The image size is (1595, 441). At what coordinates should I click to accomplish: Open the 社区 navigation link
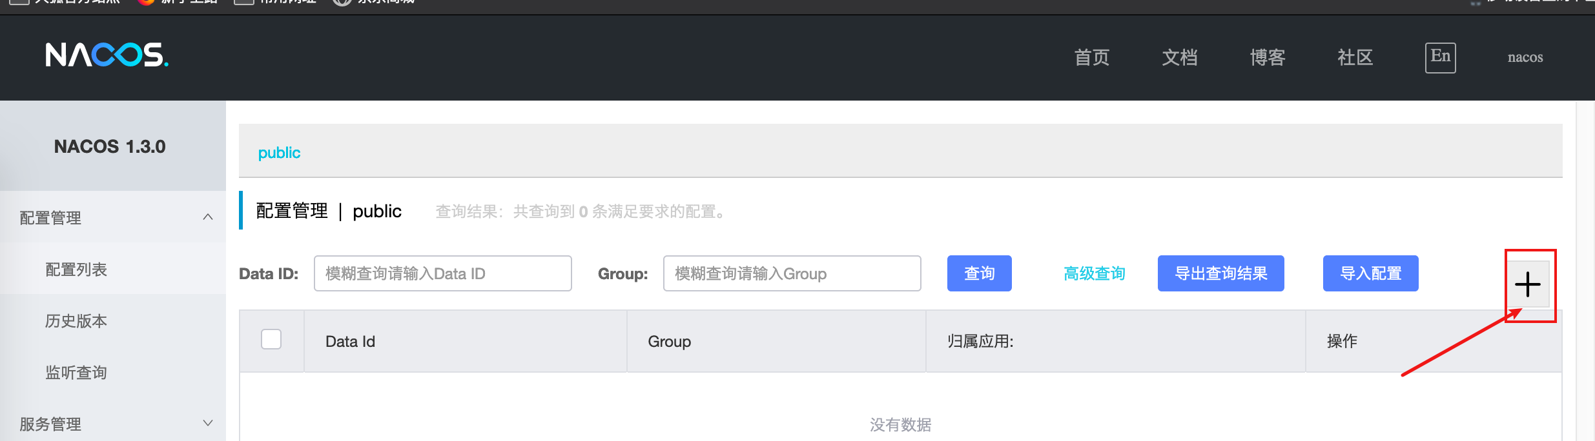click(1355, 57)
